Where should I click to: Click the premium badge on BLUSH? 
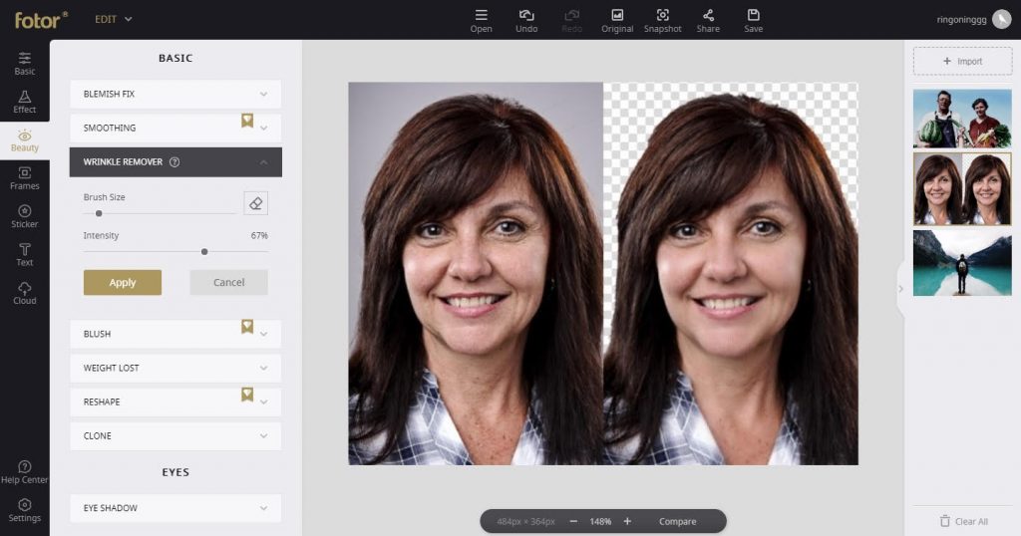pyautogui.click(x=247, y=326)
